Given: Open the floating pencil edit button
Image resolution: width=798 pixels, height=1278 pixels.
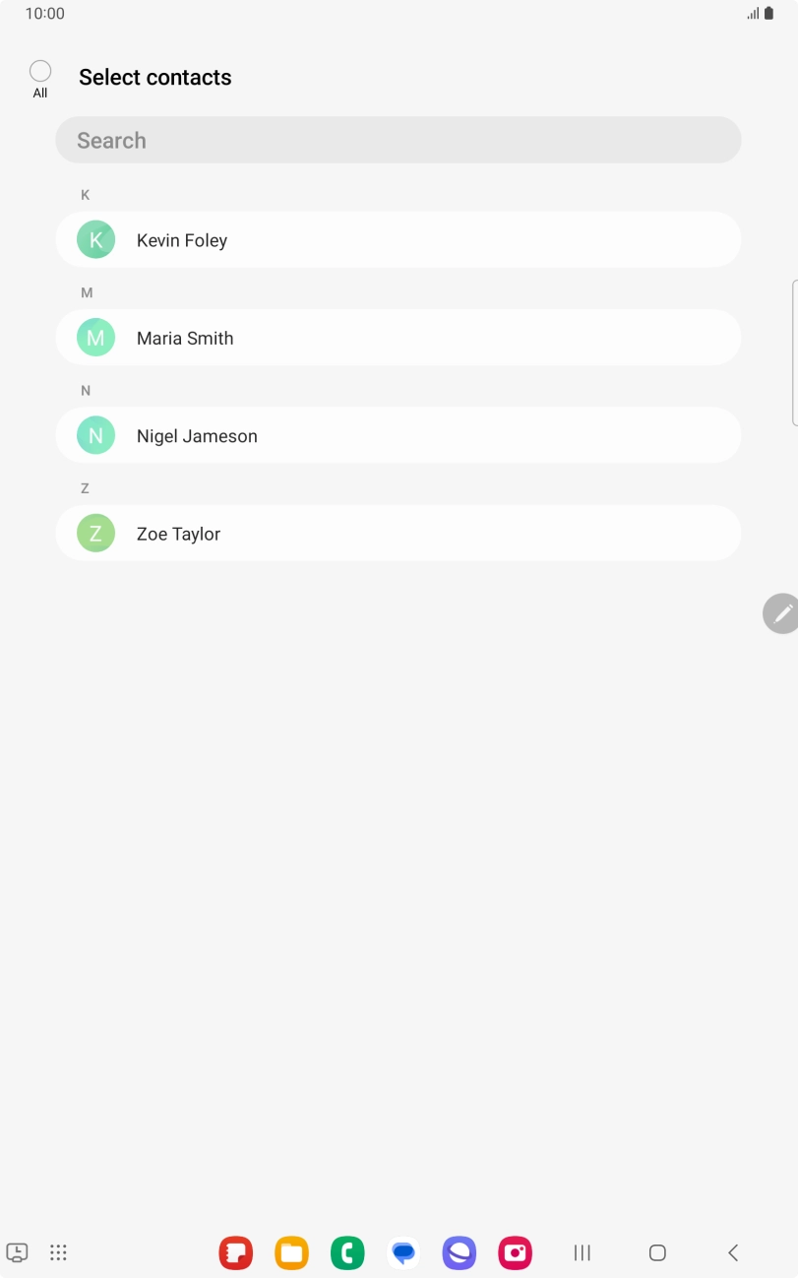Looking at the screenshot, I should (781, 613).
